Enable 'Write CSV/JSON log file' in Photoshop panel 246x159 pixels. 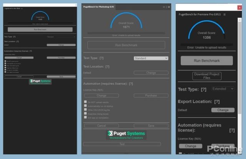tap(85, 109)
